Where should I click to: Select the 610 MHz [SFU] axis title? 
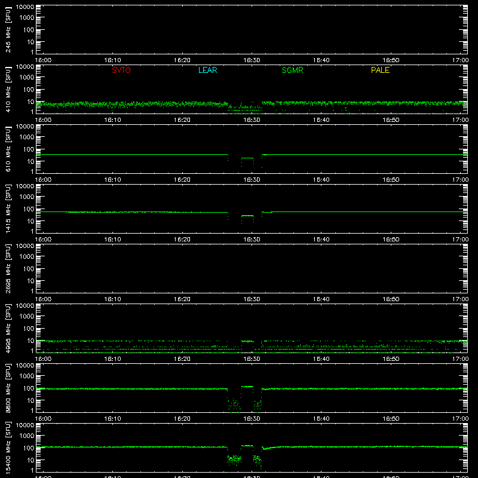(8, 149)
